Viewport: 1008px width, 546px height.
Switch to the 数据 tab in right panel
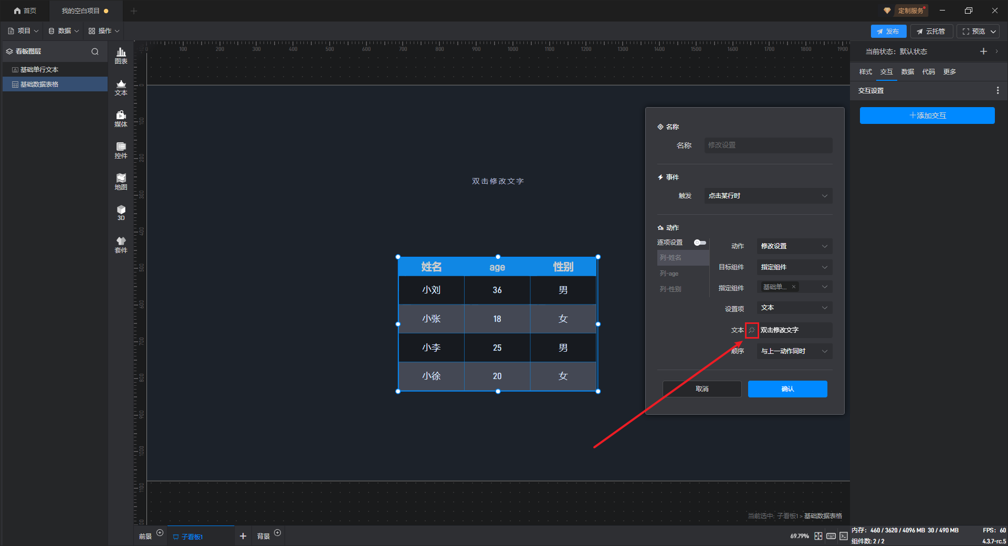[907, 72]
